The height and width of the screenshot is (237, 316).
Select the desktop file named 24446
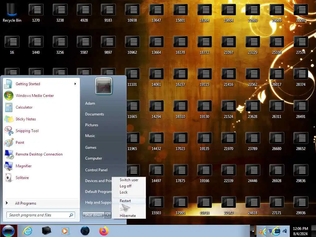(252, 173)
